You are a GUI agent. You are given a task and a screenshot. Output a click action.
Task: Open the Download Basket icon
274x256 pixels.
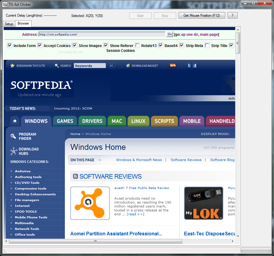[x=128, y=66]
